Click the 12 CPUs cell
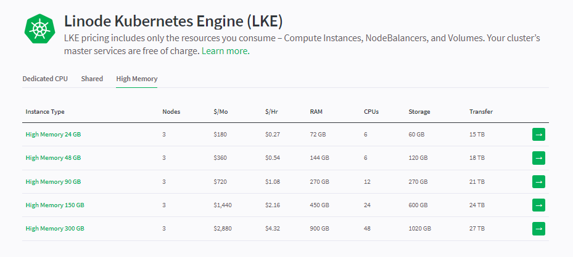Image resolution: width=573 pixels, height=257 pixels. [x=367, y=181]
